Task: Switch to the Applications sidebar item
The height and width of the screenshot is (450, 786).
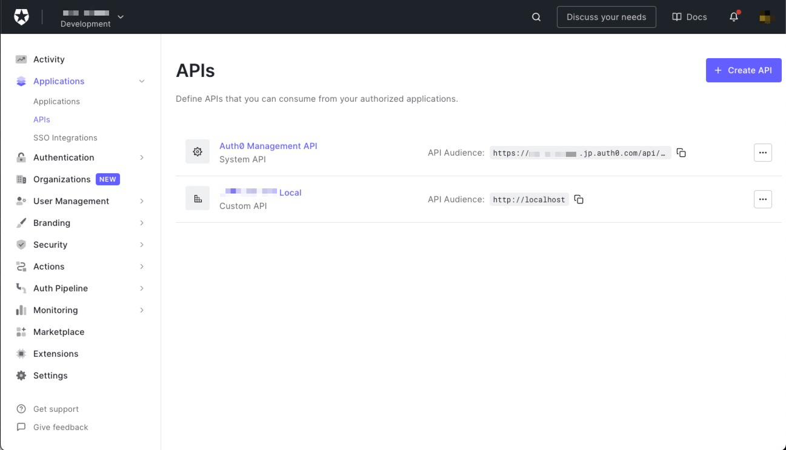Action: (56, 101)
